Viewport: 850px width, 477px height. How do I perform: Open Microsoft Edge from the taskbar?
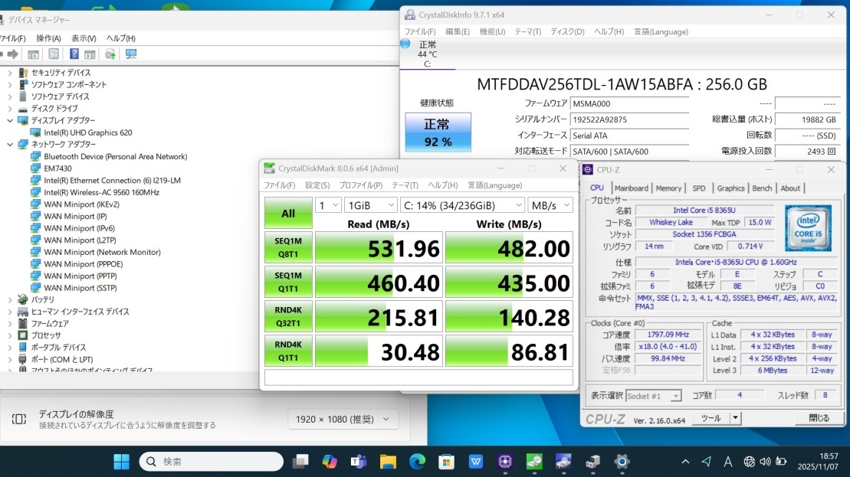coord(417,461)
